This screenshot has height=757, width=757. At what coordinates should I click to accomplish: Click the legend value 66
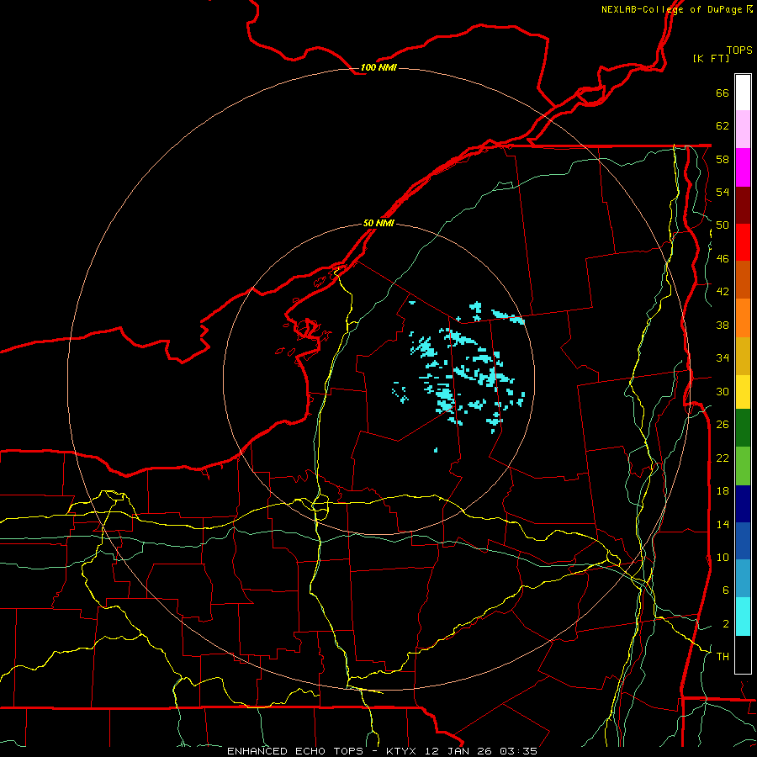coord(723,93)
